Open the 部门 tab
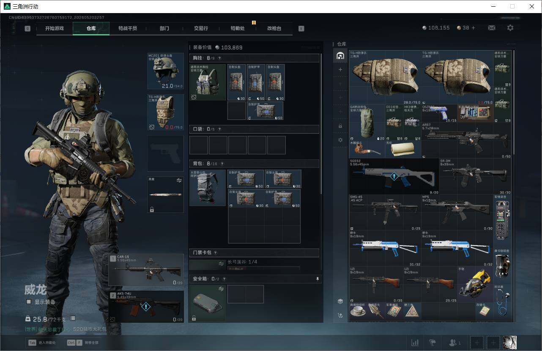This screenshot has width=542, height=351. point(164,28)
